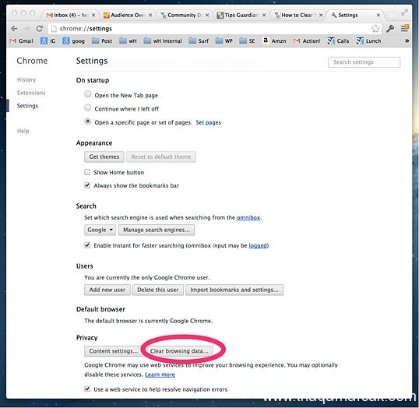Click into the Search settings field
419x408 pixels.
(x=364, y=62)
